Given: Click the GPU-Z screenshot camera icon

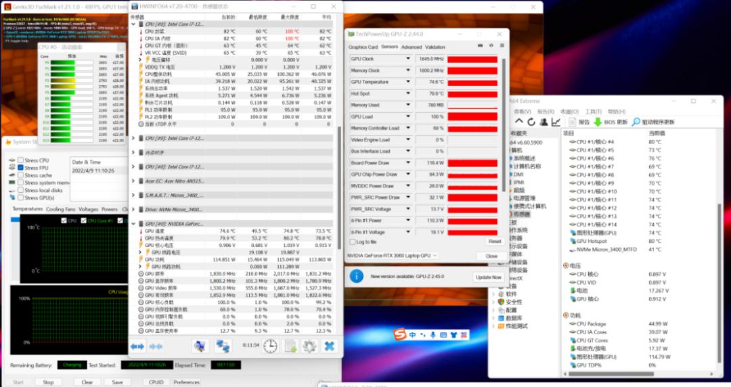Looking at the screenshot, I should tap(480, 46).
